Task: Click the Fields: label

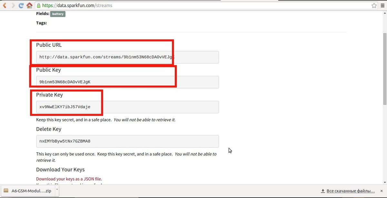Action: [x=43, y=14]
